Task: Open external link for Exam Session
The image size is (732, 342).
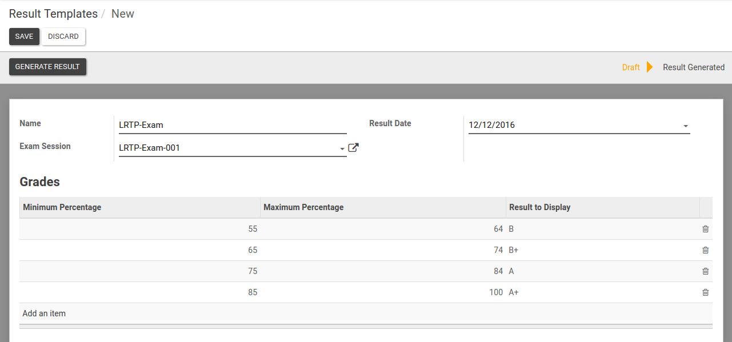Action: click(x=354, y=148)
